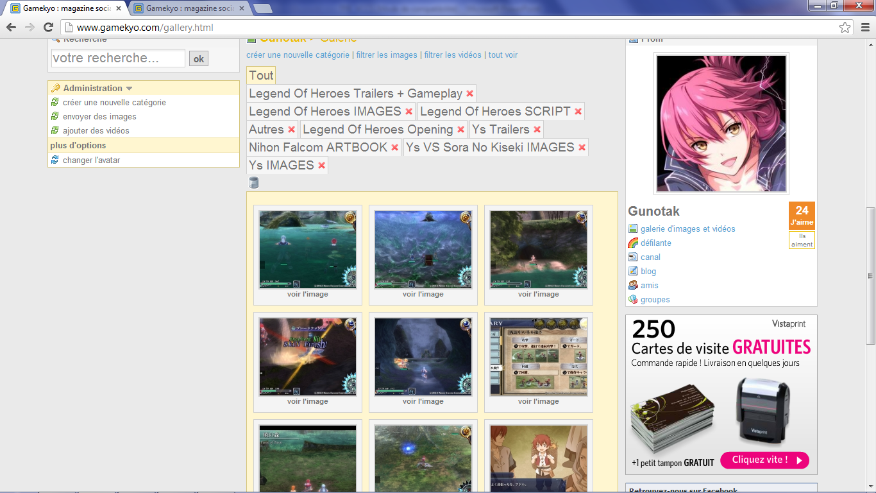Click the galerie d'images et vidéos icon
Screen dimensions: 876x493
tap(633, 229)
